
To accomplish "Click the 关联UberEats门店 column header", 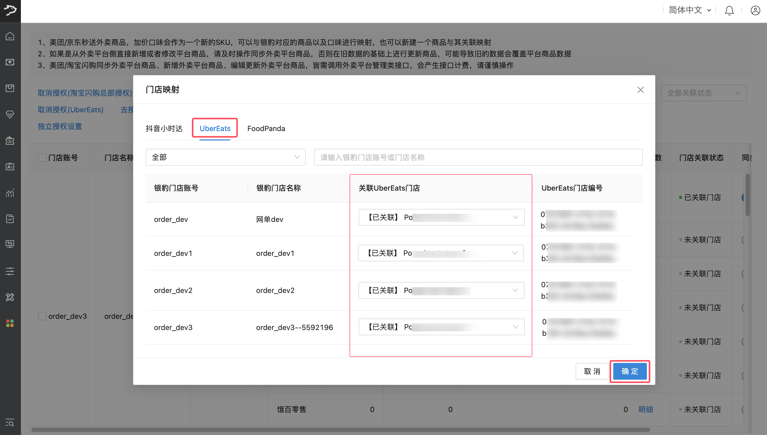I will coord(389,188).
